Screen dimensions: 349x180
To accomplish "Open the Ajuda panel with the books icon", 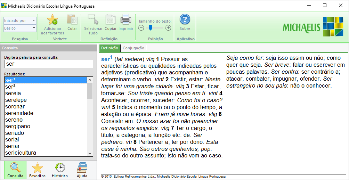I will click(82, 170).
